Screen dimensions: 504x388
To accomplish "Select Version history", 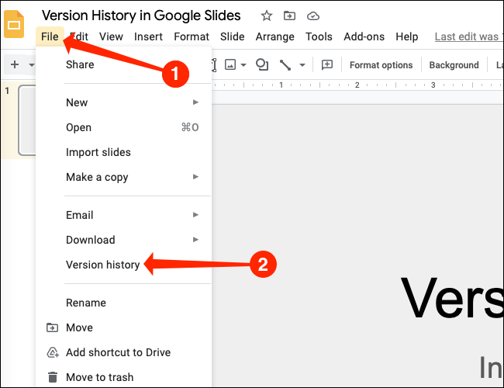I will [124, 265].
